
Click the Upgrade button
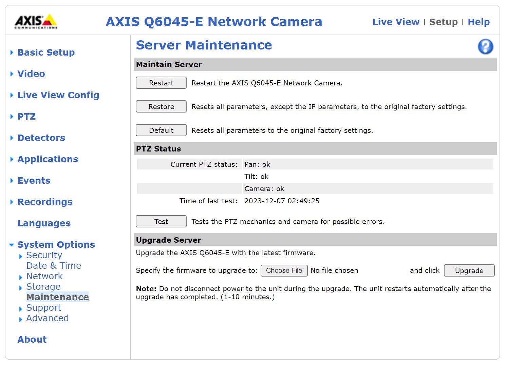[469, 270]
